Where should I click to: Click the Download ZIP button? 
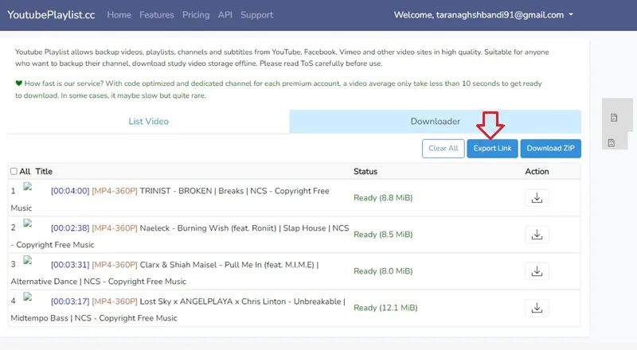point(550,148)
